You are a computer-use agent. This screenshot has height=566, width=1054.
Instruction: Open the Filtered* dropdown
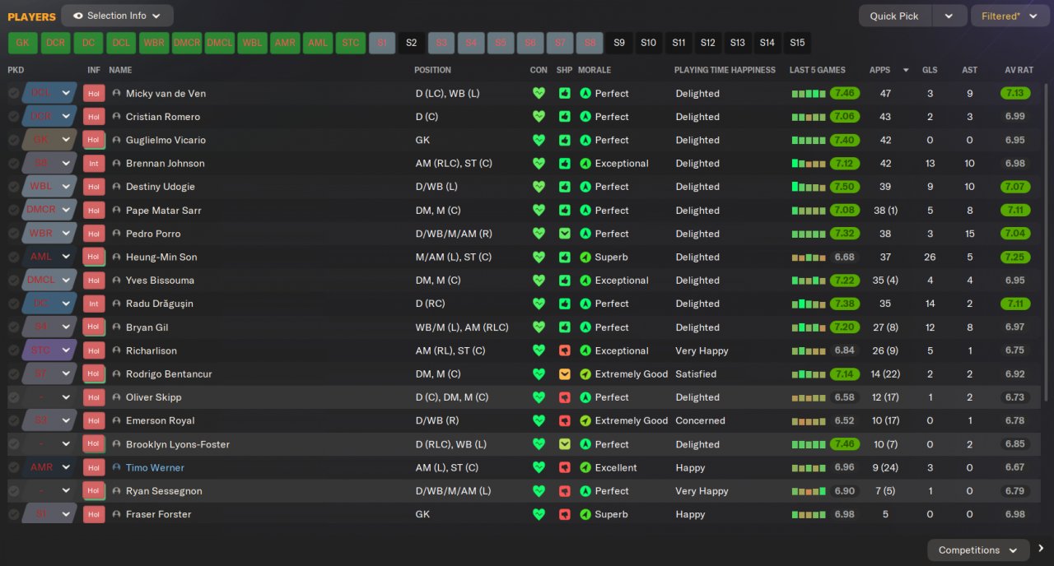tap(1009, 16)
